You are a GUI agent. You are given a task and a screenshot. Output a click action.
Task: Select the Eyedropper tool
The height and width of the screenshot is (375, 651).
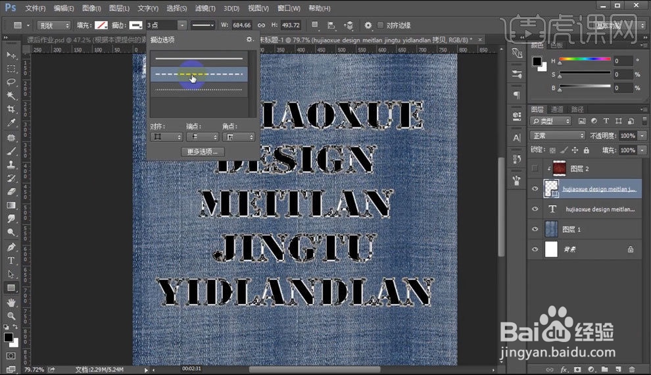(x=11, y=122)
